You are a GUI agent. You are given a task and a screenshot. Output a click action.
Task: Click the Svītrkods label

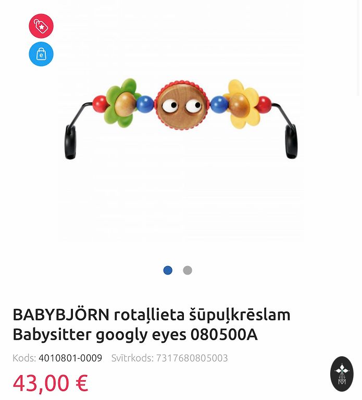point(132,358)
